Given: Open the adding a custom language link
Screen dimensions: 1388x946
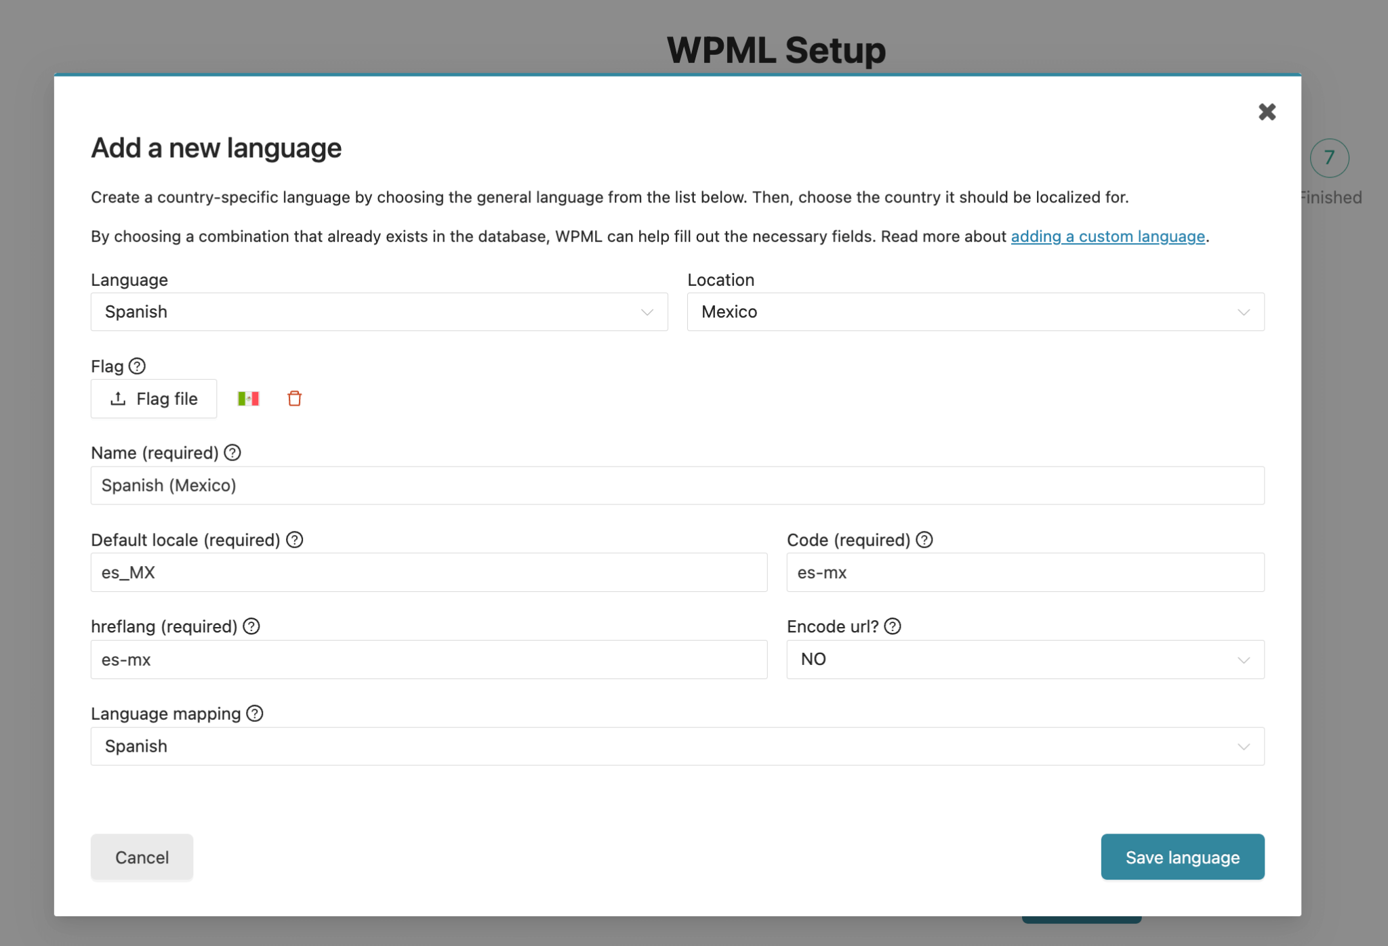Looking at the screenshot, I should [1107, 236].
